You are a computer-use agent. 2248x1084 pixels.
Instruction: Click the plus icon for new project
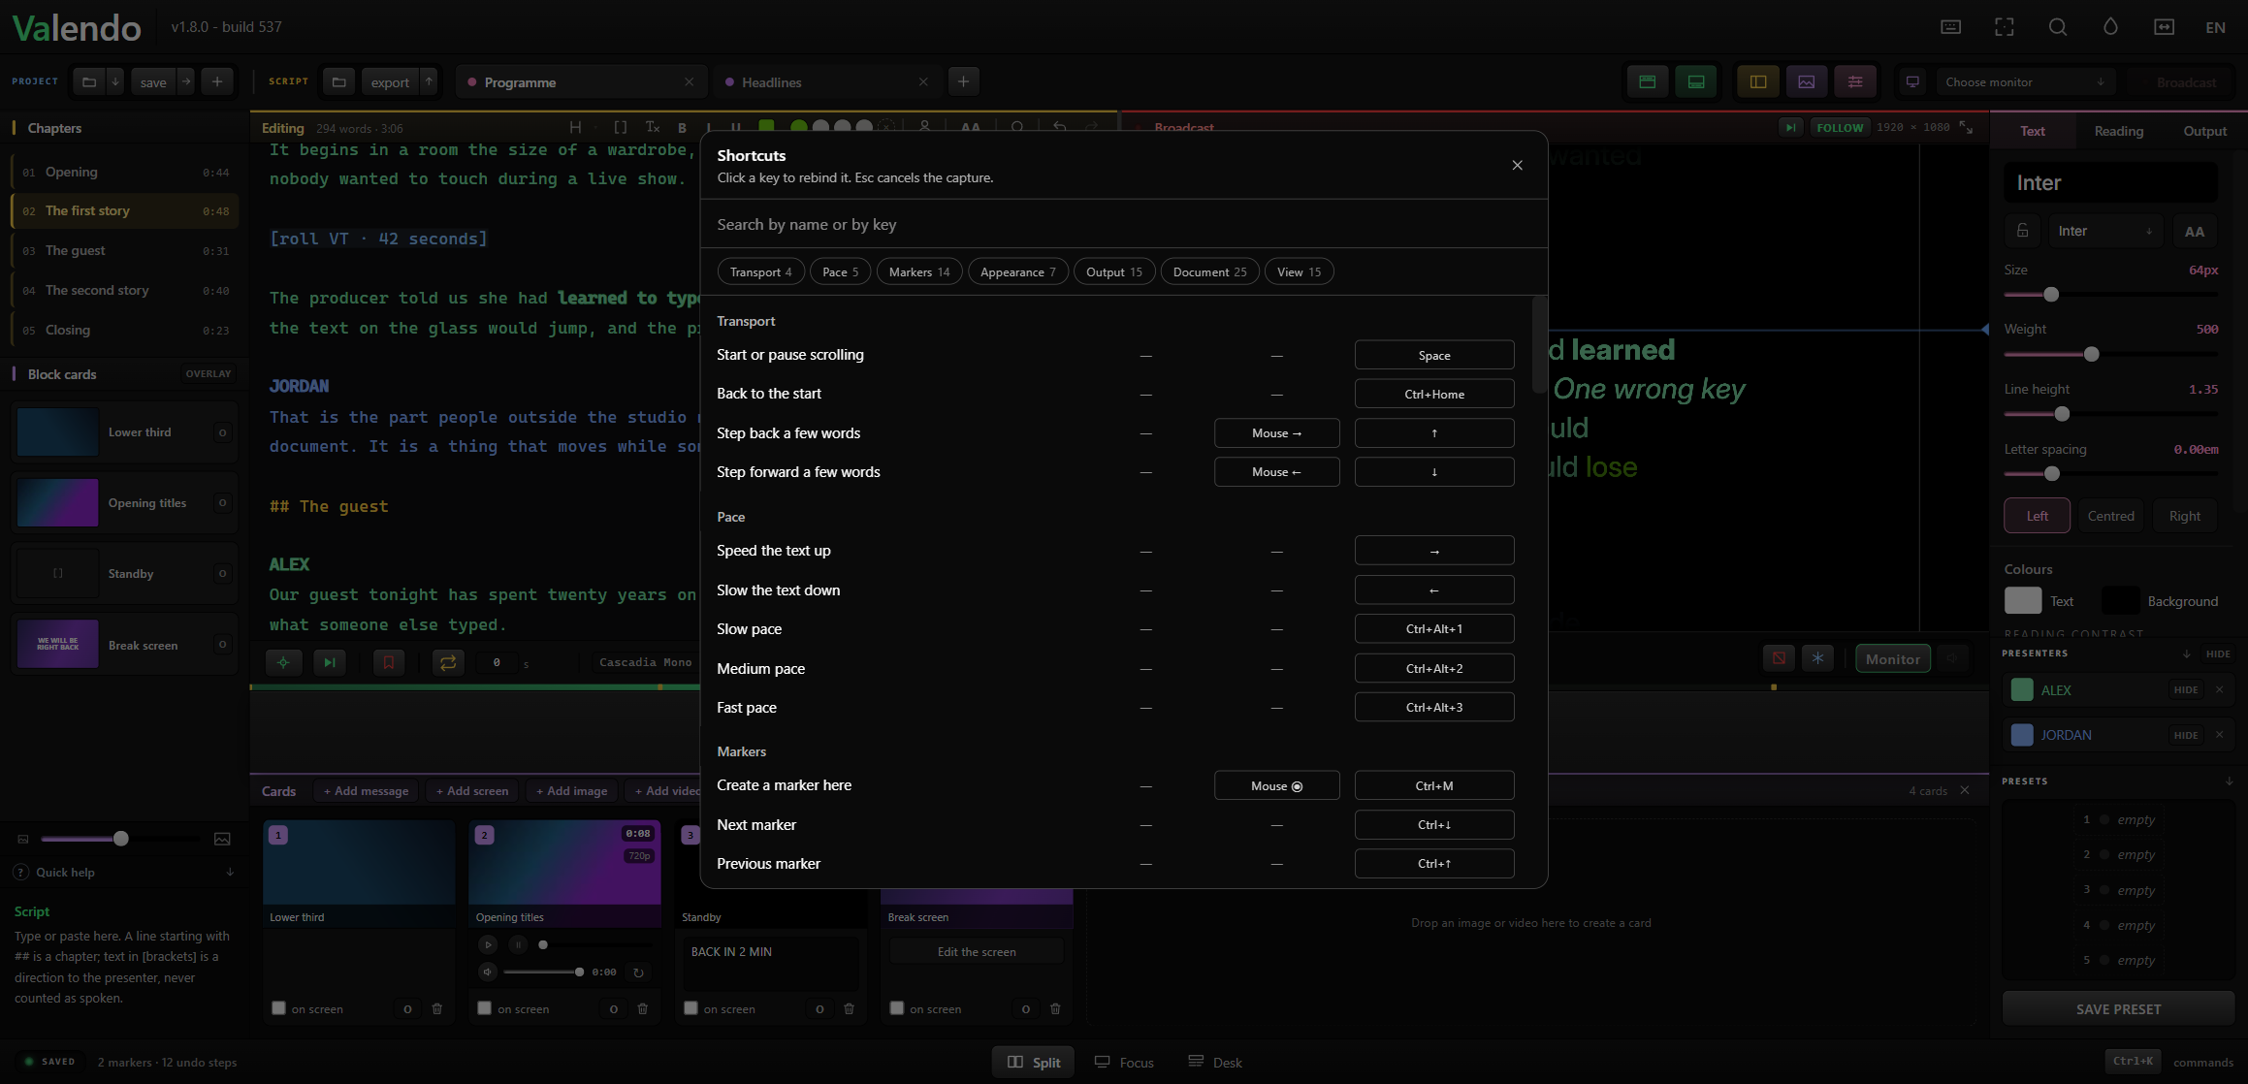point(217,81)
